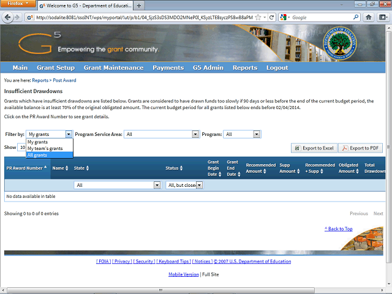
Task: Click the Next pagination link
Action: pos(379,214)
